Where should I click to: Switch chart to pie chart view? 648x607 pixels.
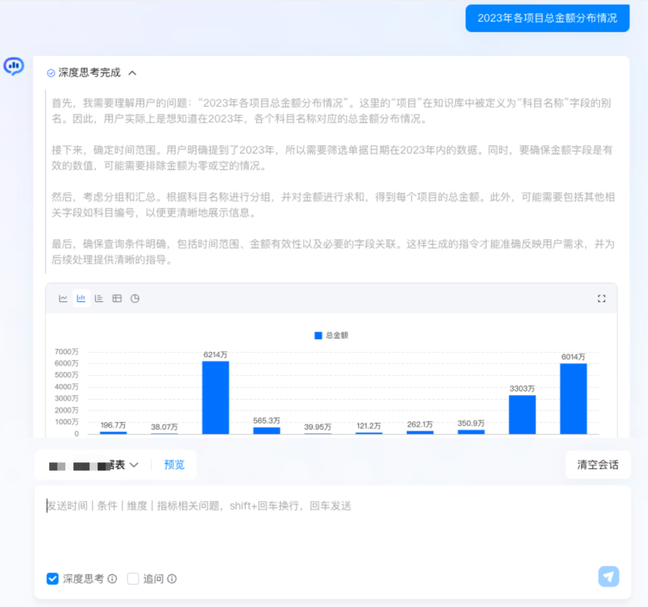(135, 298)
